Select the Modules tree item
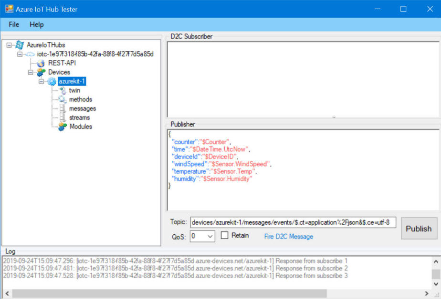This screenshot has width=441, height=299. click(x=81, y=127)
